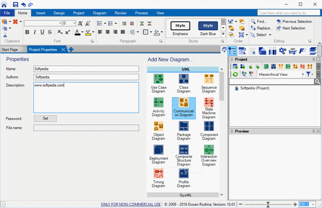Switch to the Insert ribbon tab

[x=41, y=13]
